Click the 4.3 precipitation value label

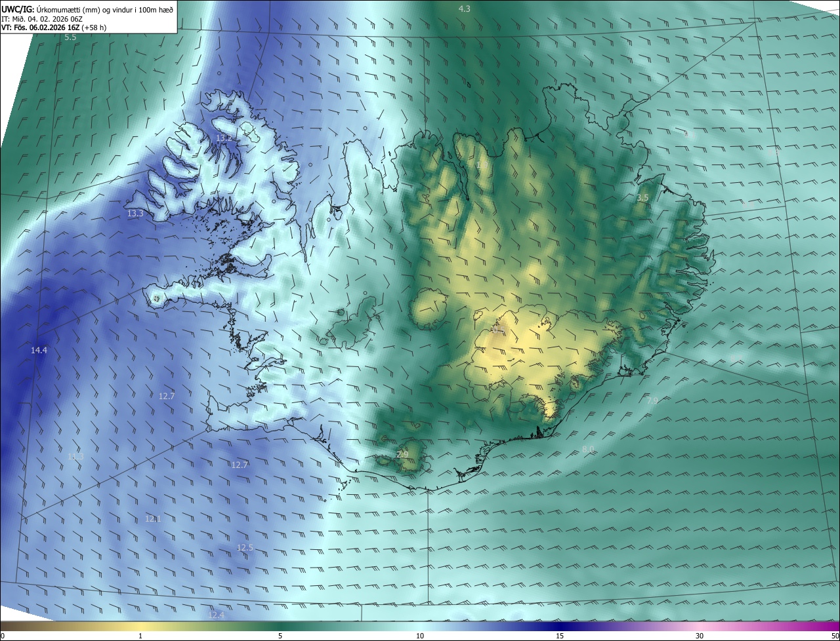click(464, 9)
